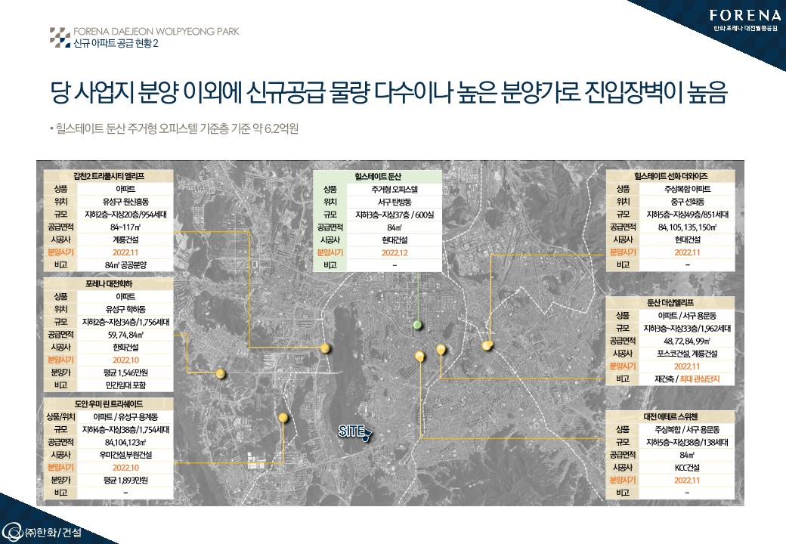The height and width of the screenshot is (544, 786).
Task: Click the yellow pin linked to 대전 에테르 스위첸
Action: [x=419, y=356]
